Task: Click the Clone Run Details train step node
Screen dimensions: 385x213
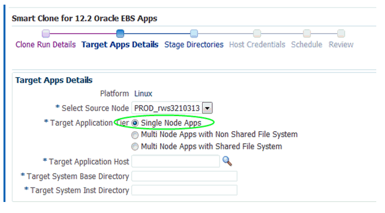Action: tap(45, 34)
